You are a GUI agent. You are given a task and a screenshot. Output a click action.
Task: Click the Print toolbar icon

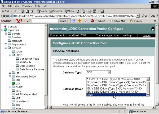[90, 11]
